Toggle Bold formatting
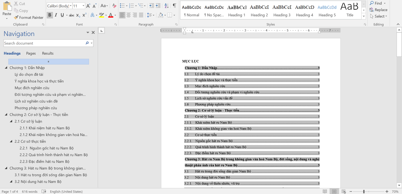The image size is (402, 194). pos(50,15)
